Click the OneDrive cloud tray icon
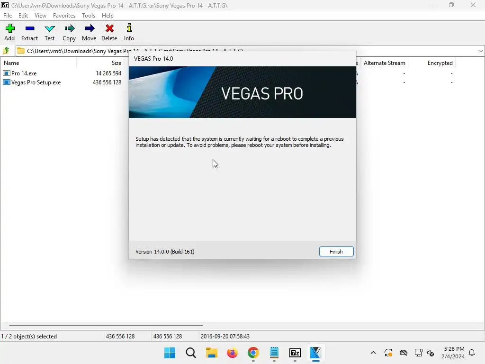Image resolution: width=485 pixels, height=364 pixels. 404,353
